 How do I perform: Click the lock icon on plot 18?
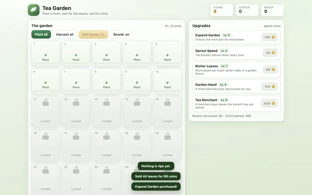click(x=106, y=136)
